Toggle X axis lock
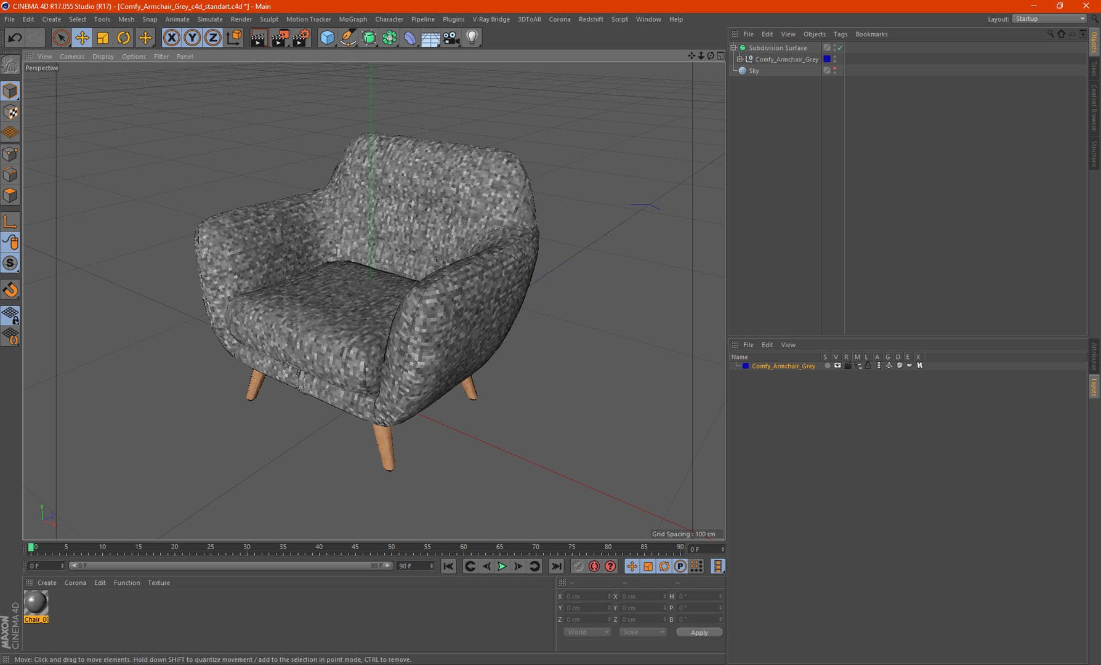Viewport: 1101px width, 665px height. point(172,38)
